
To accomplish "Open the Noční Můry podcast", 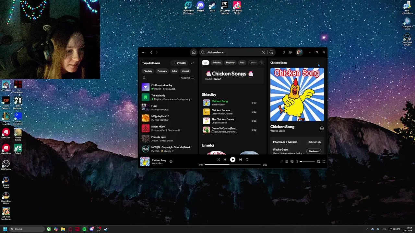I will [x=169, y=128].
